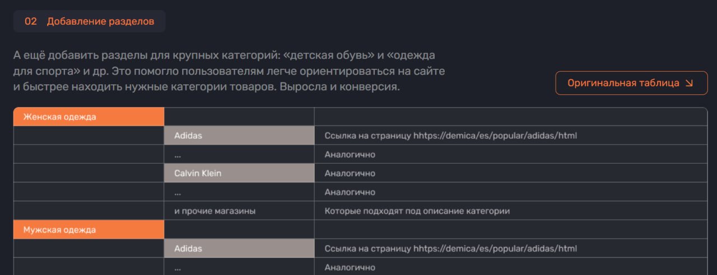The width and height of the screenshot is (717, 275).
Task: Click "Аналогично" directly below first Adidas link
Action: click(350, 155)
